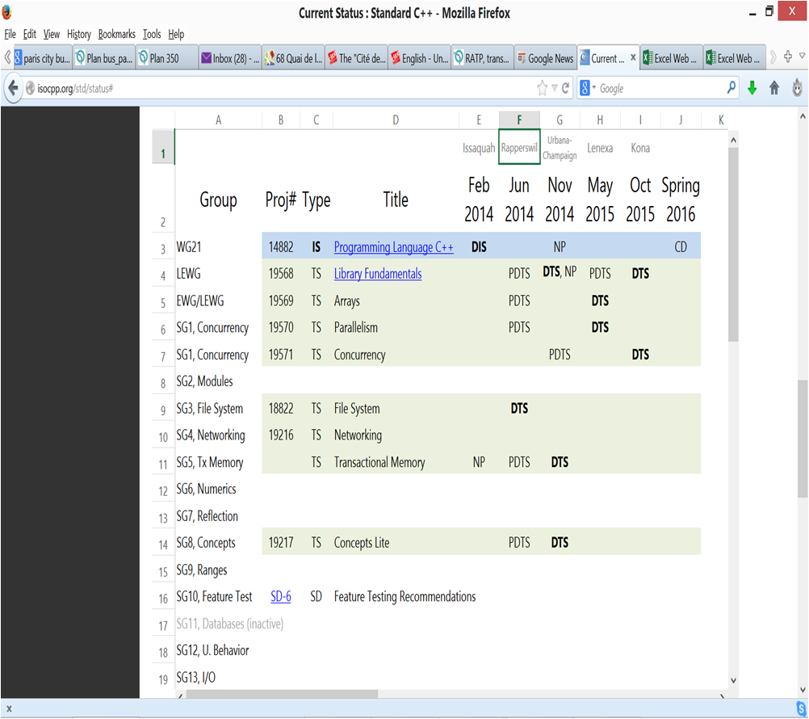Open the URL history dropdown arrow
This screenshot has width=809, height=719.
[x=555, y=88]
